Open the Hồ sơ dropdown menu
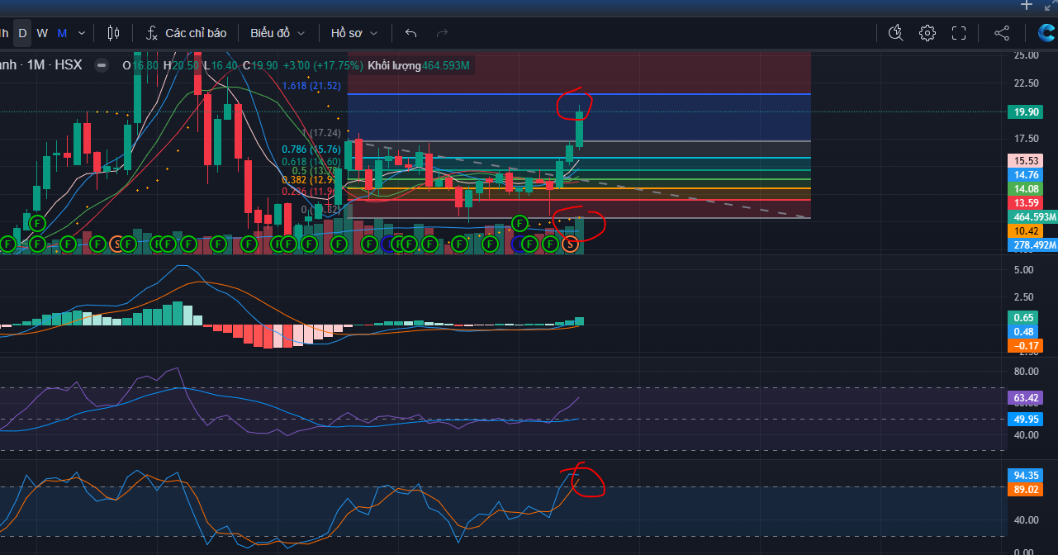Viewport: 1058px width, 555px height. point(354,33)
